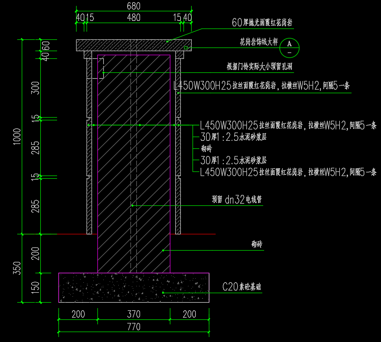Click the 480 dimension value at top
Image resolution: width=381 pixels, height=342 pixels.
134,18
